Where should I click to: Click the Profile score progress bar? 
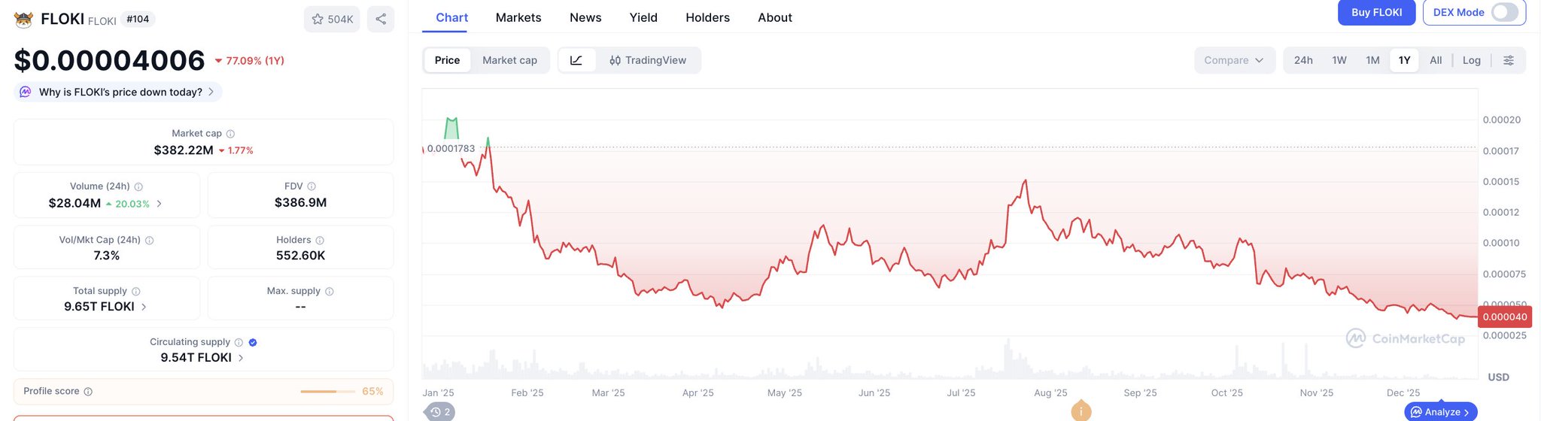(327, 392)
